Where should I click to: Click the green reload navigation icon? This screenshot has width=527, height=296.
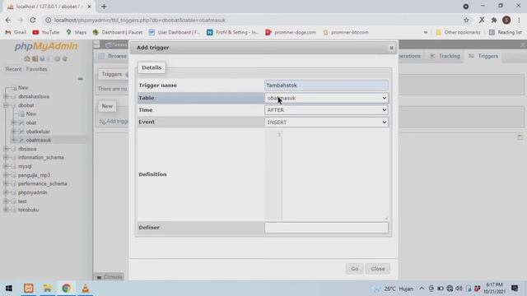65,58
